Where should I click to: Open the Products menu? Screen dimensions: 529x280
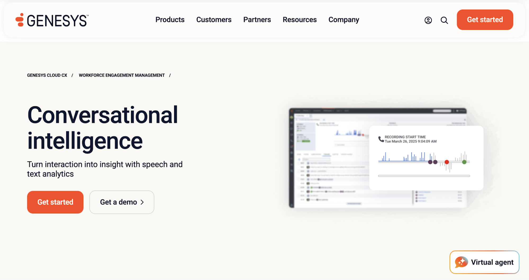click(x=170, y=20)
